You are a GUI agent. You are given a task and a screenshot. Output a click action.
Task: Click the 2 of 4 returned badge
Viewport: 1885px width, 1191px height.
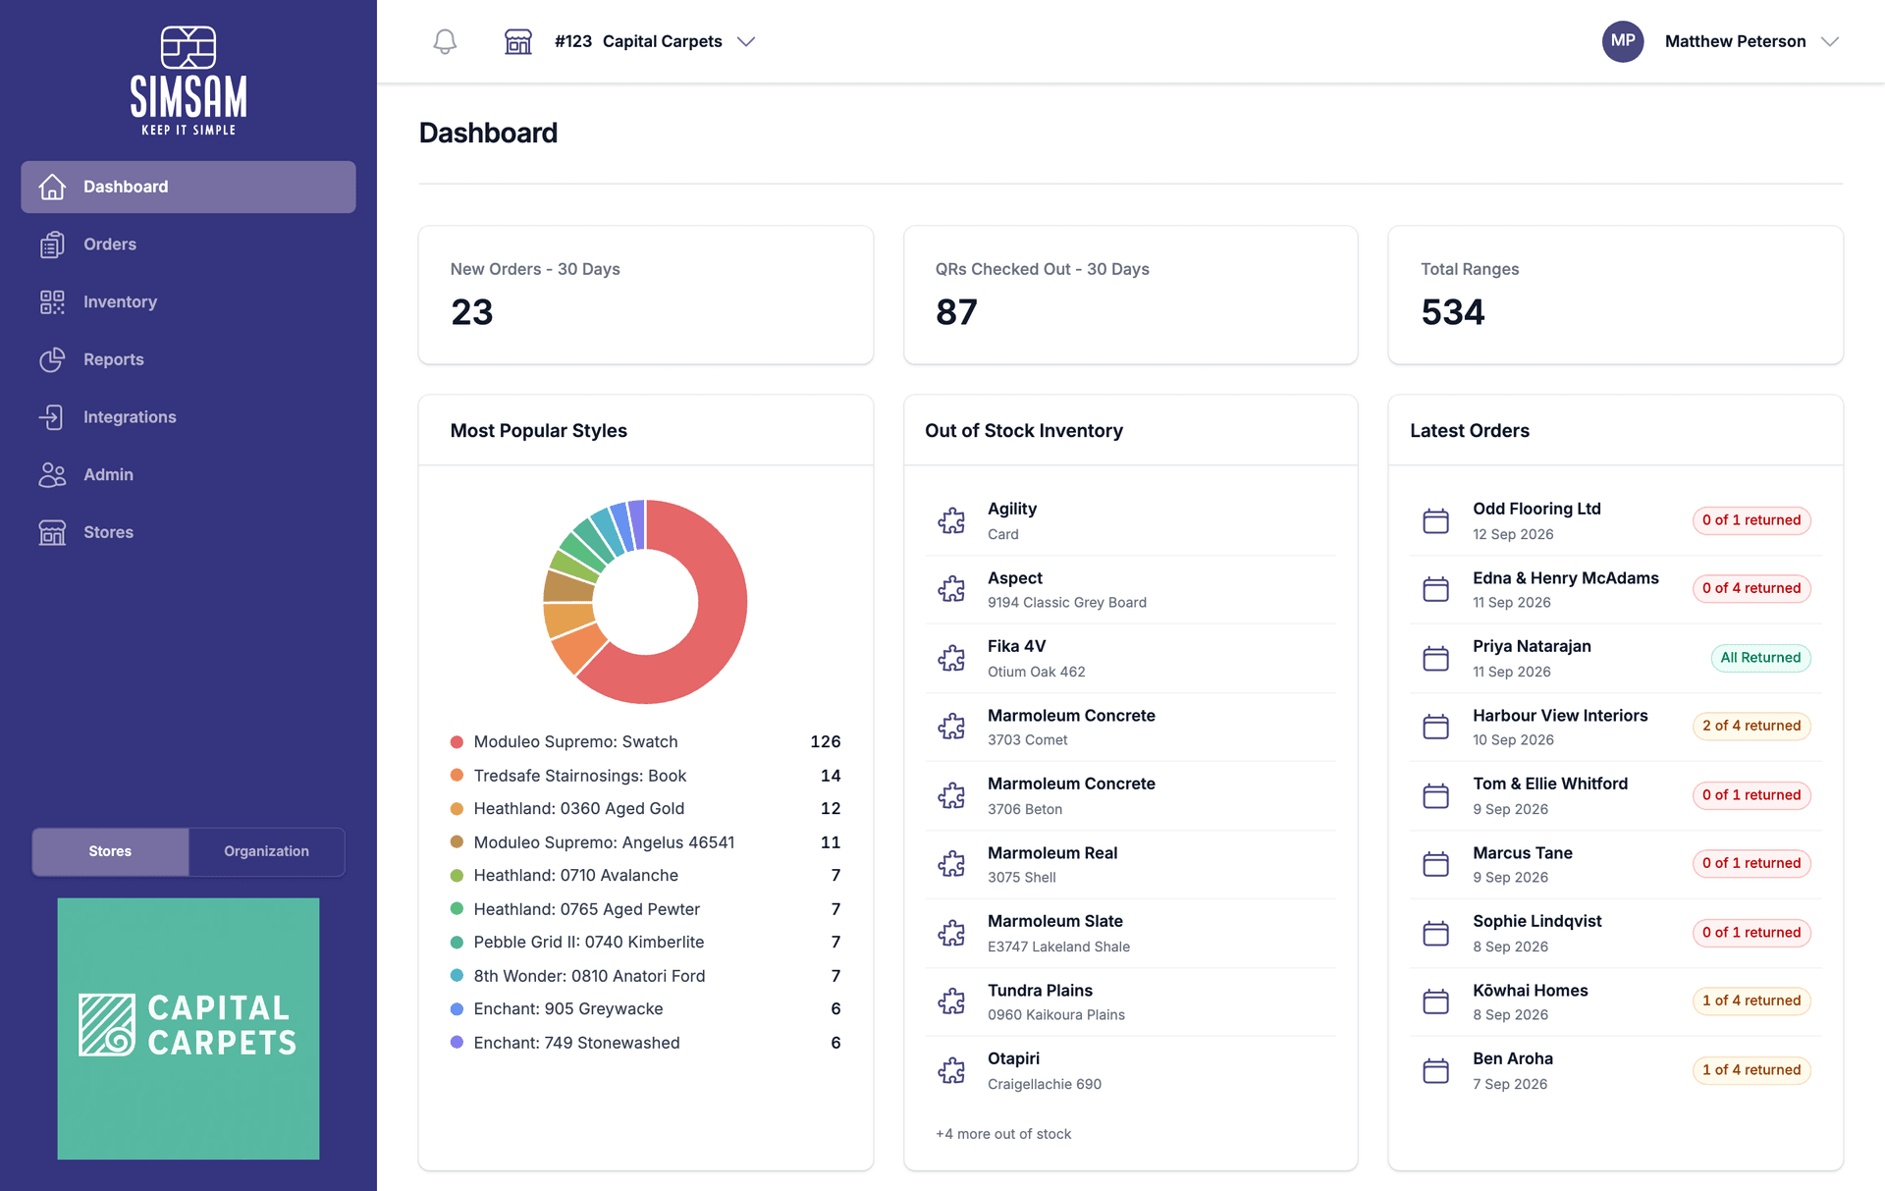point(1751,726)
